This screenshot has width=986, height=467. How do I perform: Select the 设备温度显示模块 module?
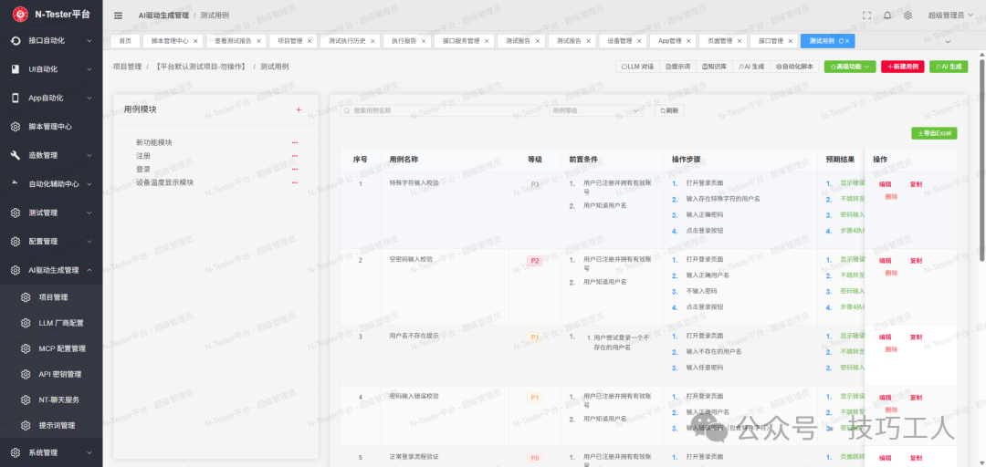[164, 182]
